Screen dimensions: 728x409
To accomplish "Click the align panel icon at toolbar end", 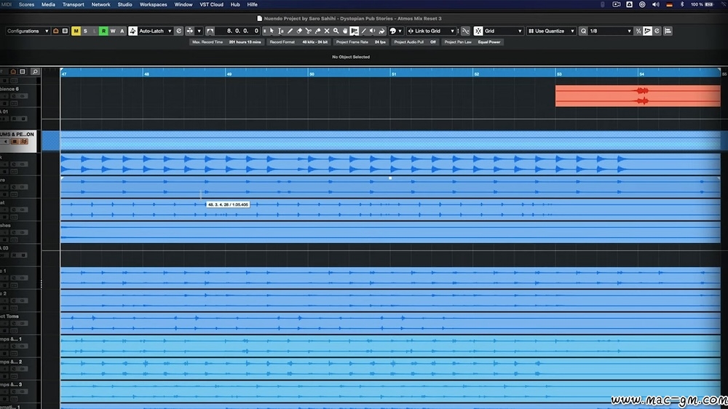I will [668, 31].
